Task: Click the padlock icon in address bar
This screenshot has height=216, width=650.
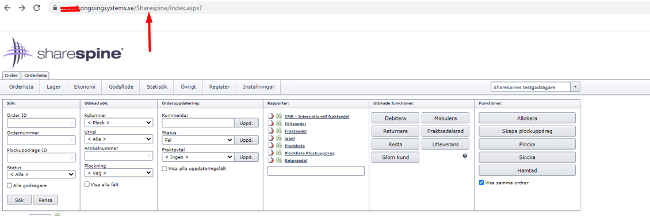Action: click(x=54, y=8)
